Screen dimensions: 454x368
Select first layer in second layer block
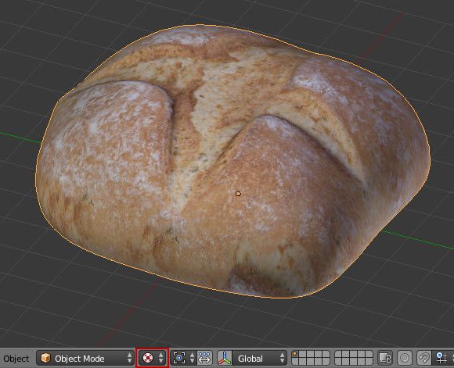pyautogui.click(x=338, y=355)
